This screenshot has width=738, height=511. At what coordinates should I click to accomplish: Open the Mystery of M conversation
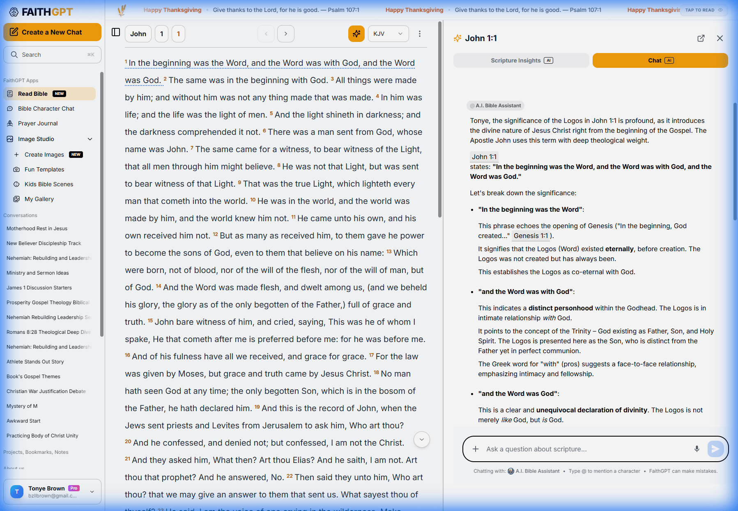tap(22, 406)
